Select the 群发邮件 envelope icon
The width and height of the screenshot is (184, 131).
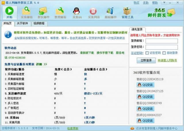pyautogui.click(x=43, y=11)
